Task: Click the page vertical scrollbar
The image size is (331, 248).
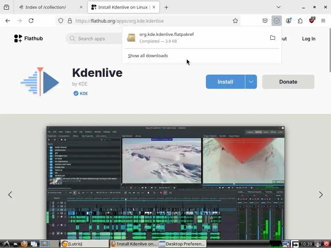Action: (x=330, y=50)
